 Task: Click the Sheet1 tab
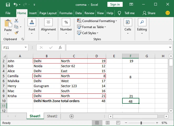coord(35,116)
